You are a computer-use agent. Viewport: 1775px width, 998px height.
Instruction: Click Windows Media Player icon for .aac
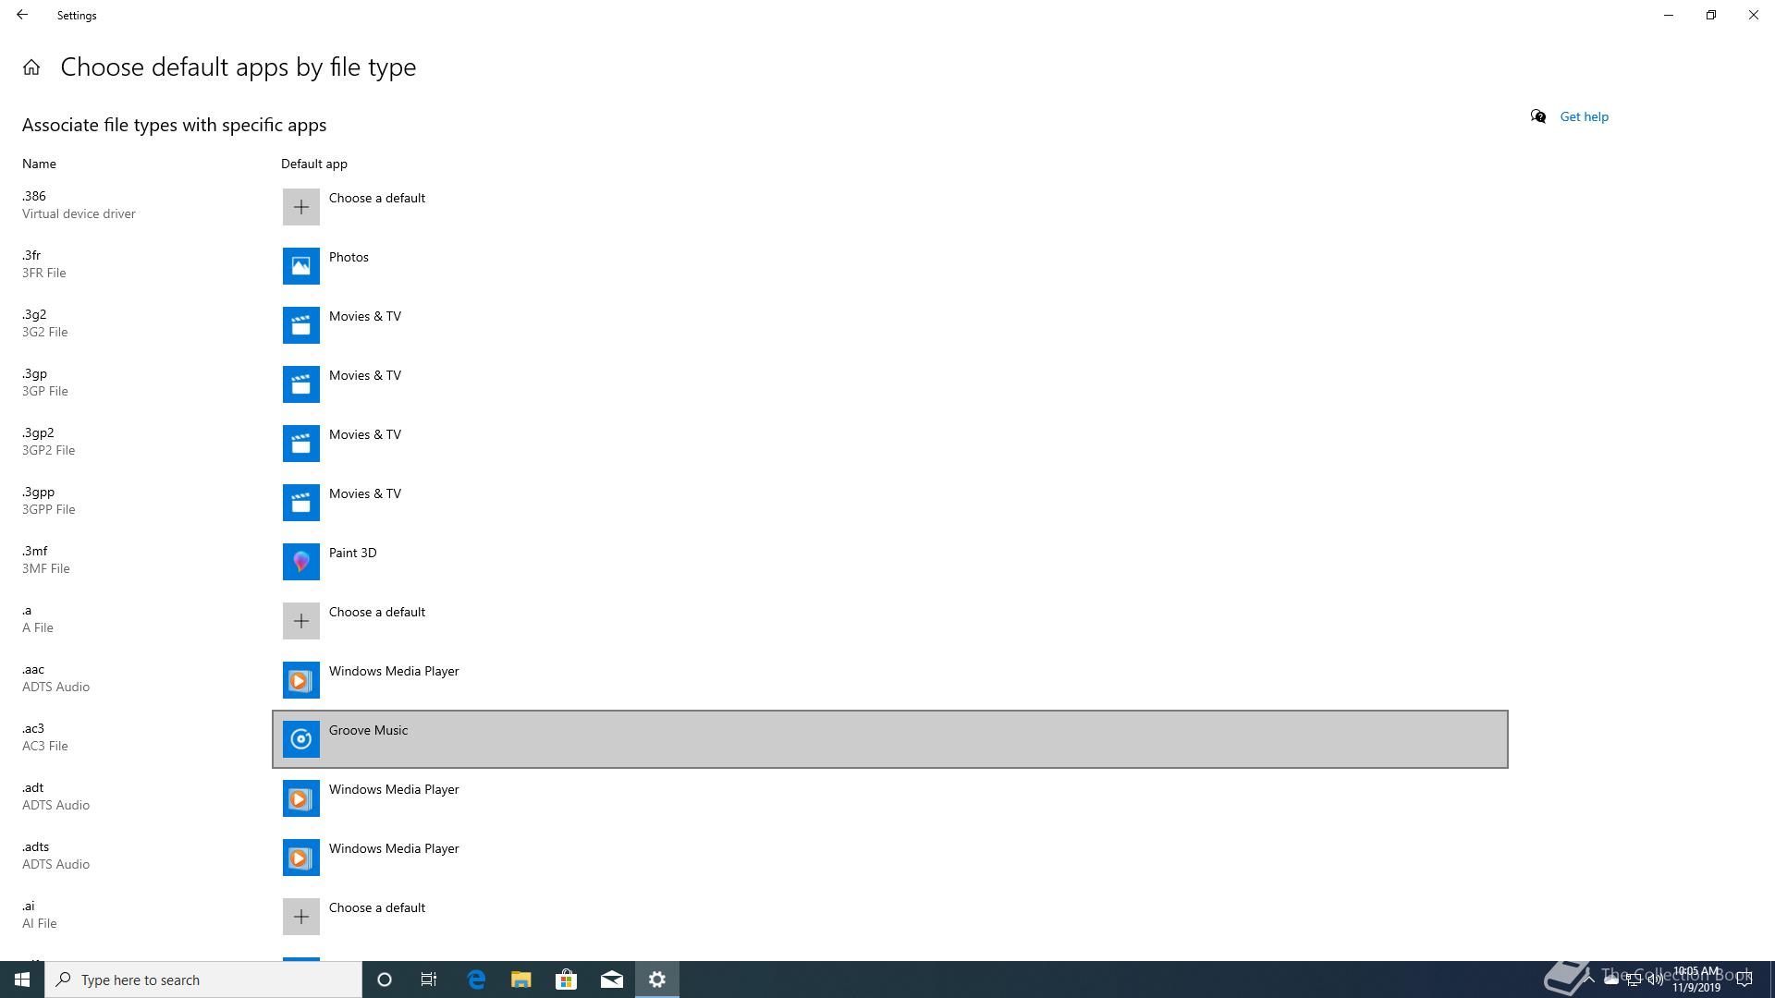(x=300, y=680)
